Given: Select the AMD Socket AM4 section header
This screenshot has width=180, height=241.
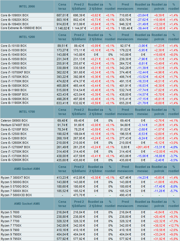Looking at the screenshot, I should click(x=27, y=169).
